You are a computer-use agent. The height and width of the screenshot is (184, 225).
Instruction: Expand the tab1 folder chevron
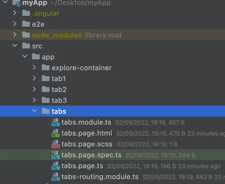point(34,78)
